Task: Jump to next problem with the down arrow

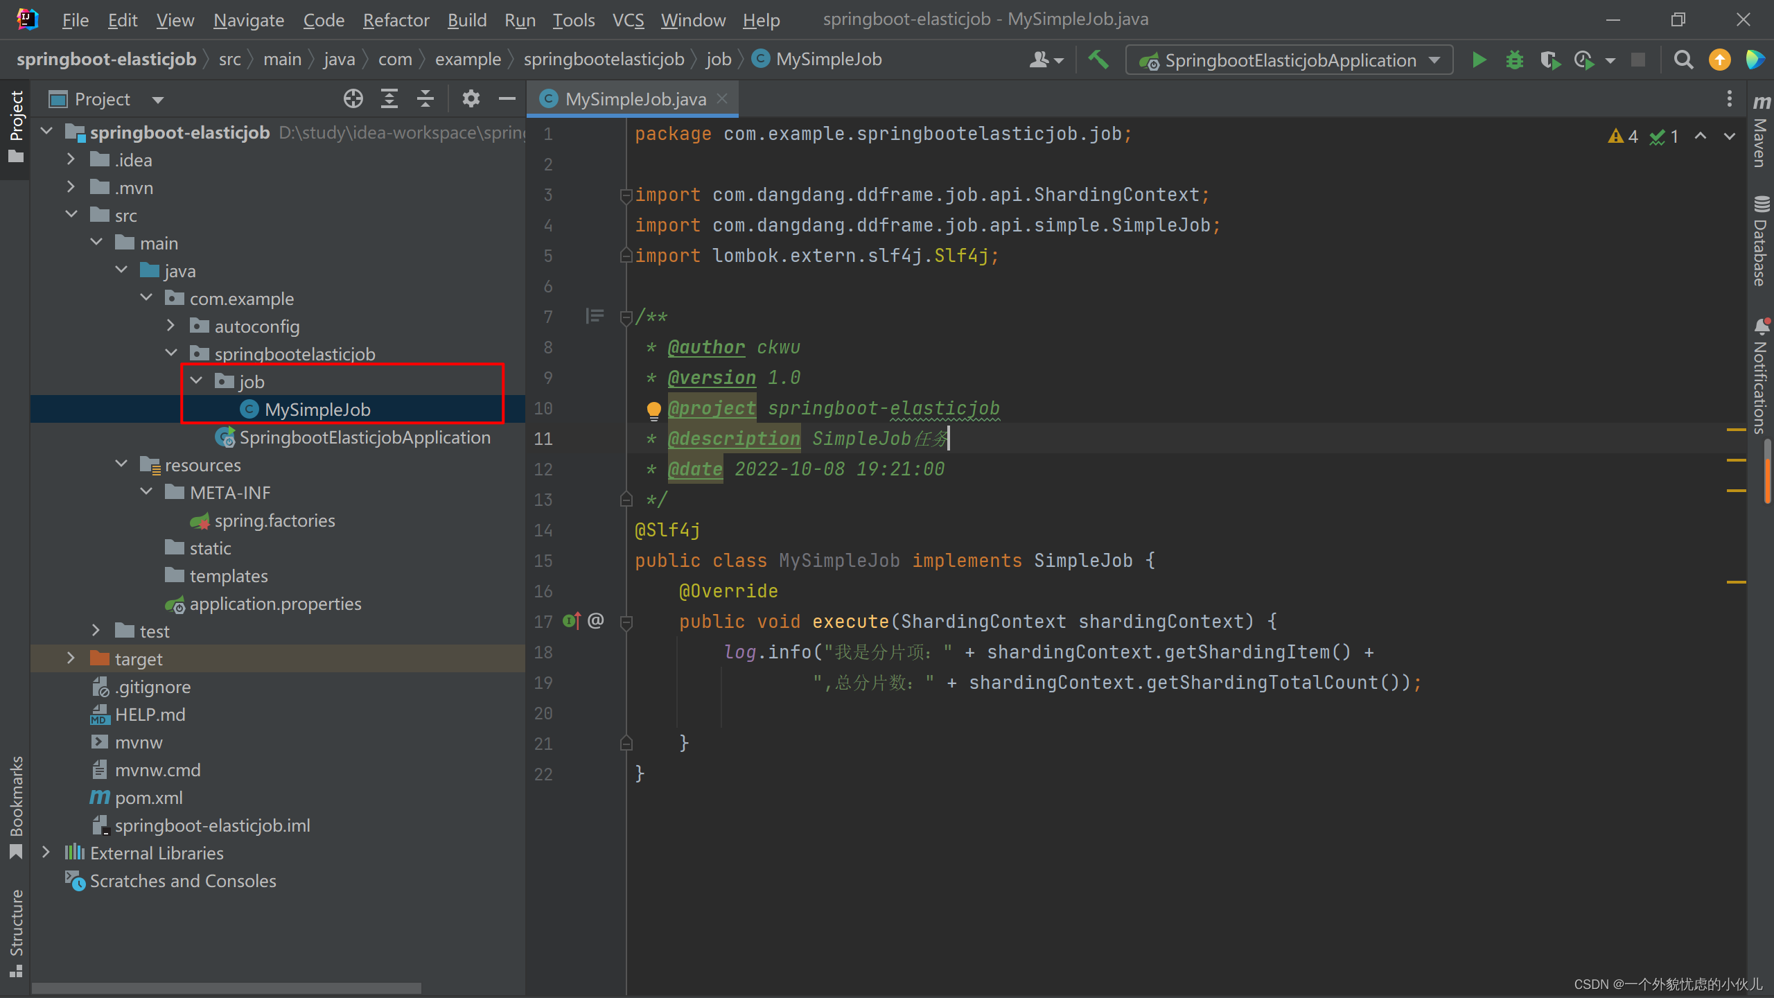Action: 1729,136
